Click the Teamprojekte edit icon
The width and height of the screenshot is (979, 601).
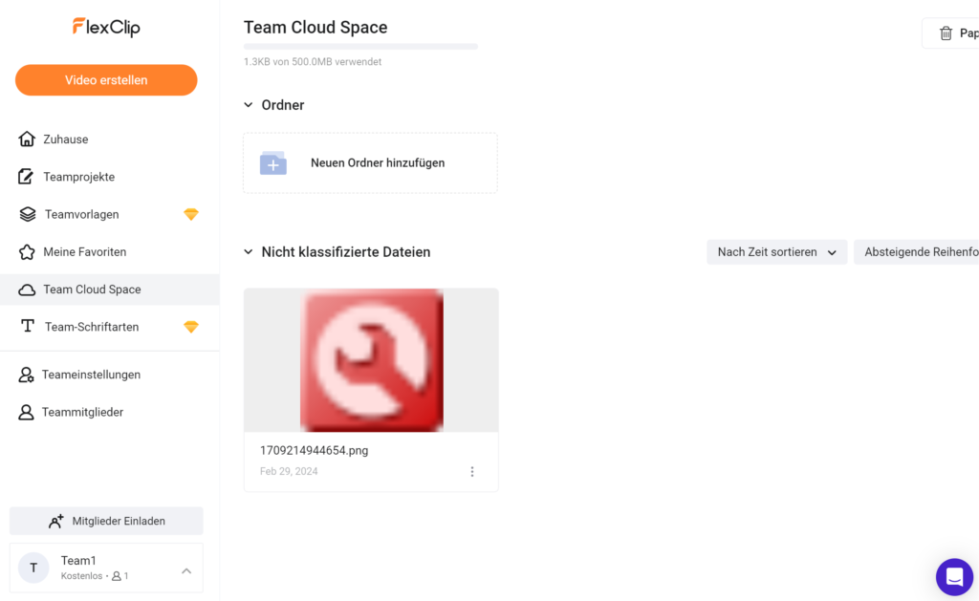(26, 177)
